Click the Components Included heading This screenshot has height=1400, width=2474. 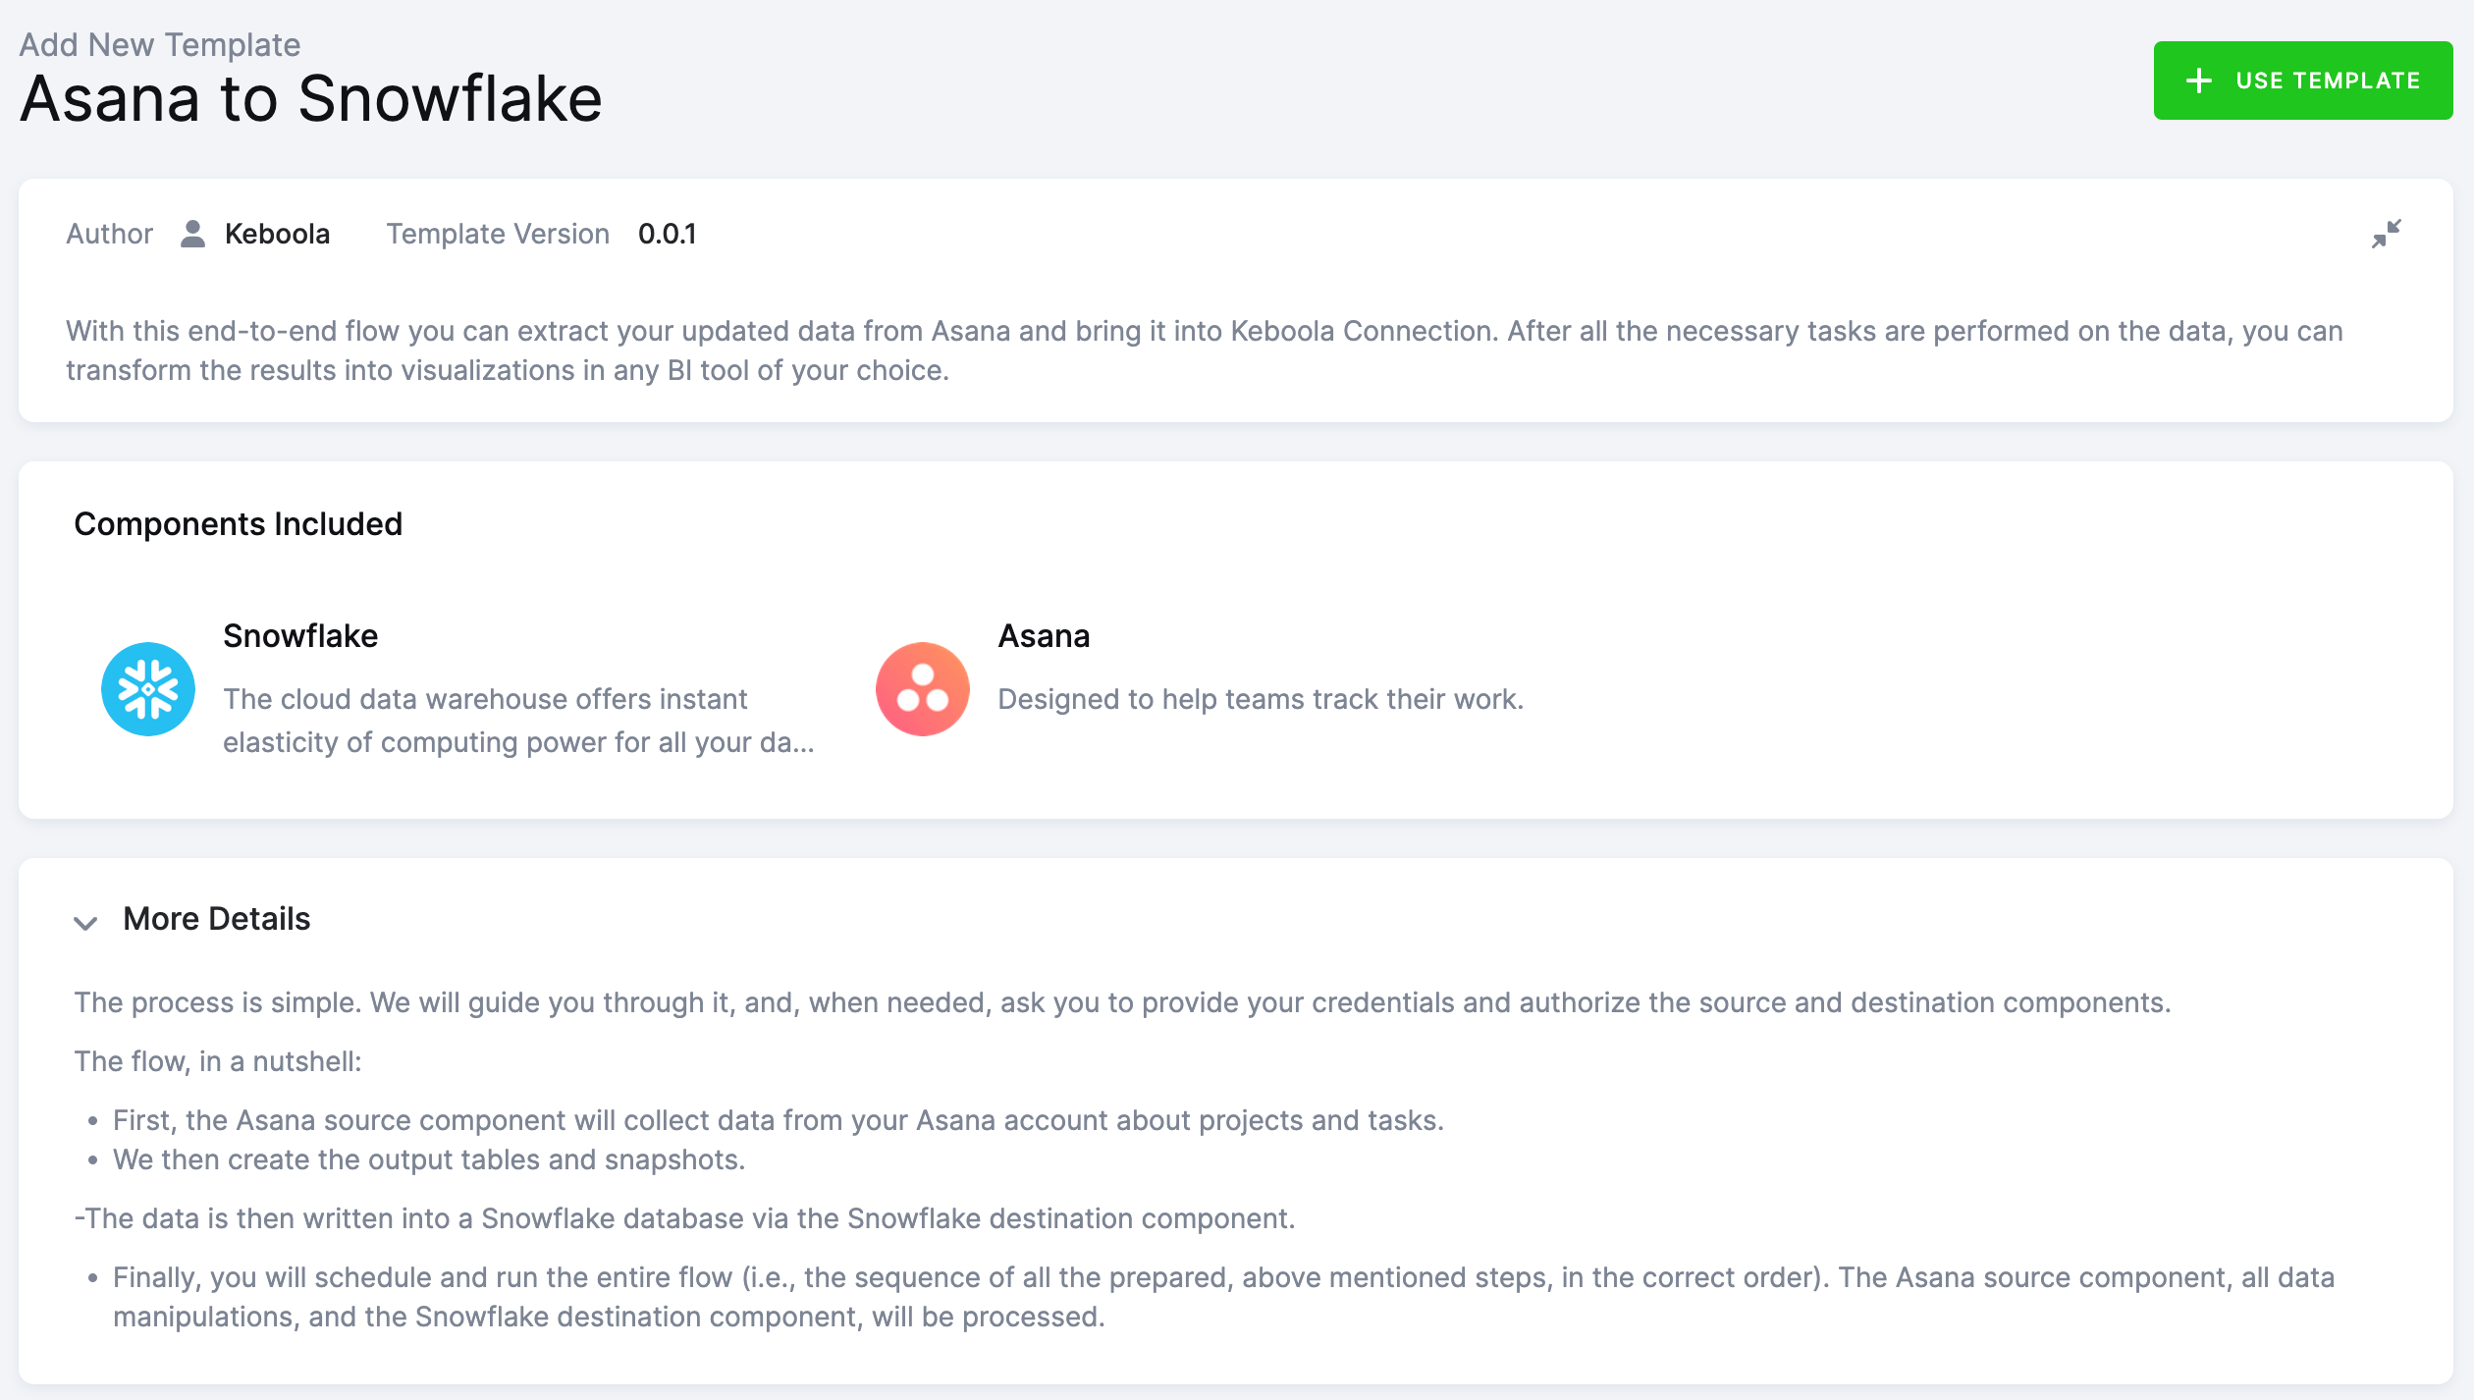238,524
